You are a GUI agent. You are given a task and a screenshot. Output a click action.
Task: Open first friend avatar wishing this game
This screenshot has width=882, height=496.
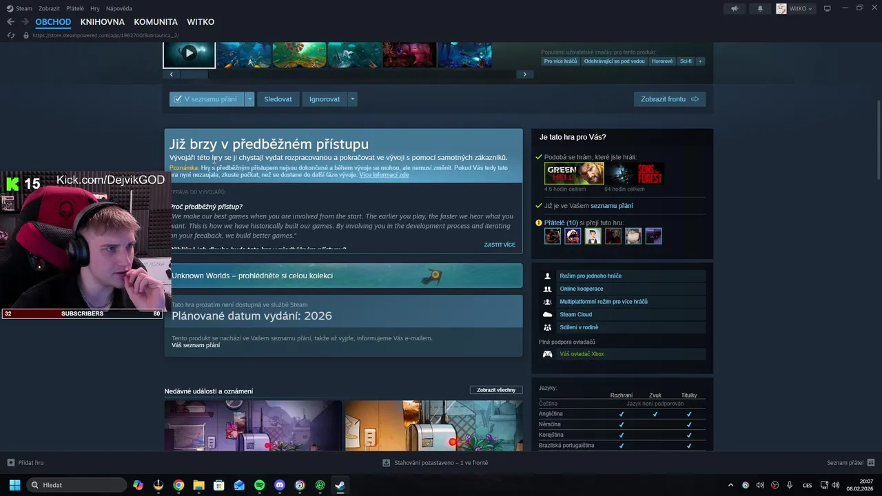(x=553, y=236)
